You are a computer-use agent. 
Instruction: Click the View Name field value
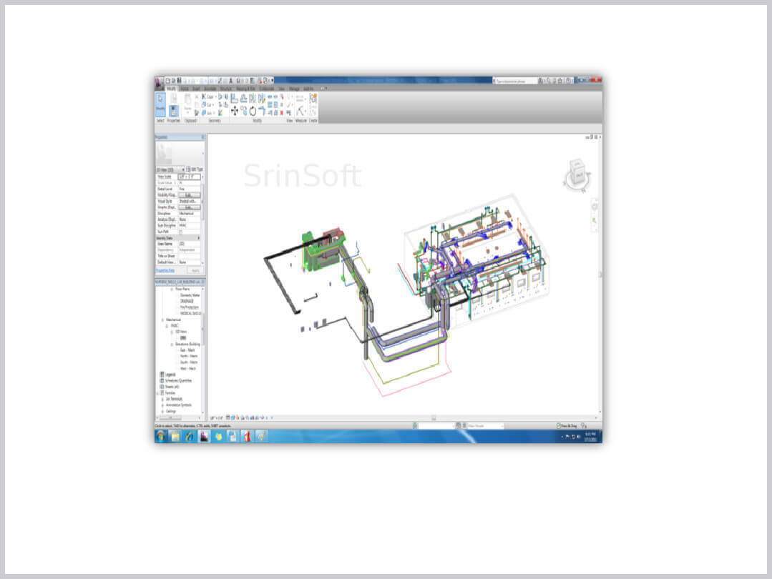click(190, 244)
